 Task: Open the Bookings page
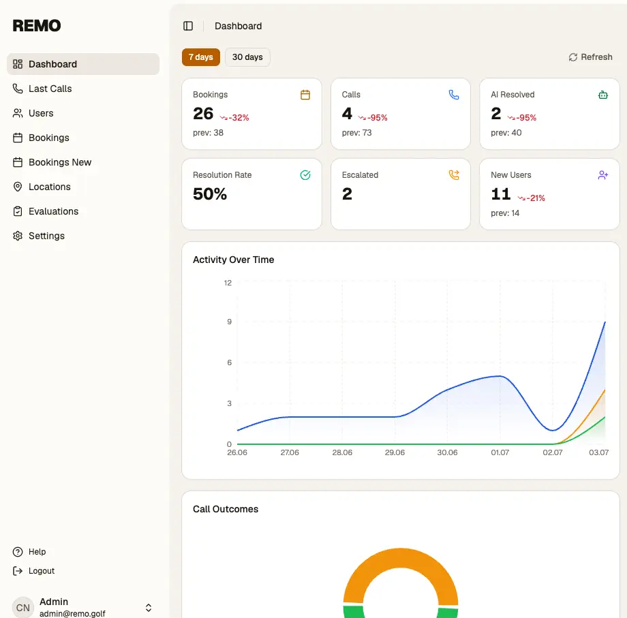[x=83, y=138]
